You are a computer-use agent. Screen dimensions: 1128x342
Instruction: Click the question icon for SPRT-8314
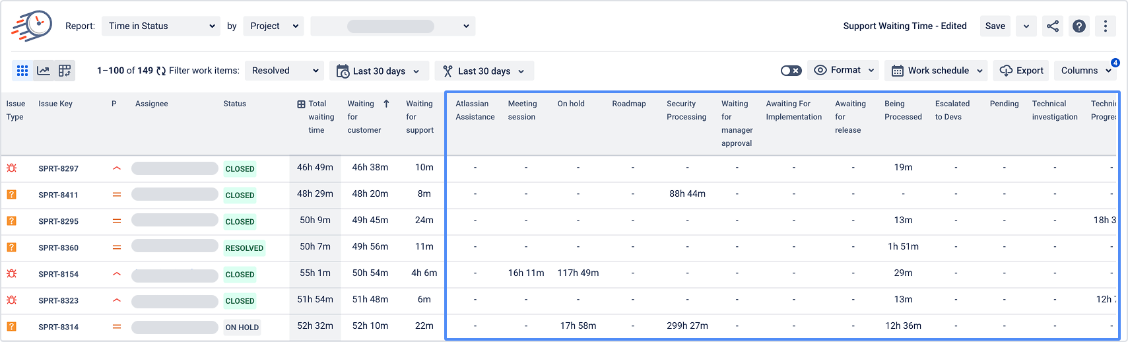pyautogui.click(x=12, y=327)
